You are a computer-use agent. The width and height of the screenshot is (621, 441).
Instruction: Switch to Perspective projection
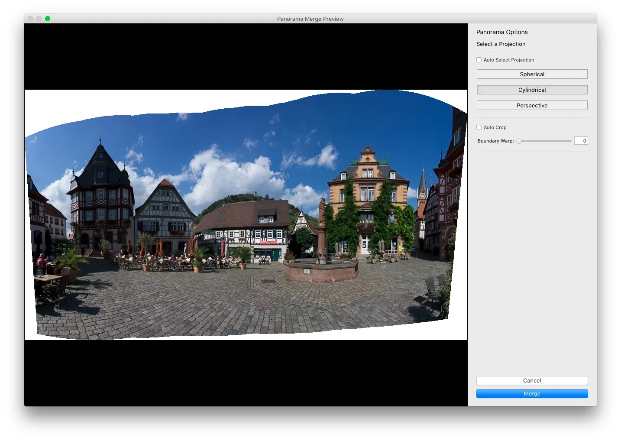coord(532,105)
